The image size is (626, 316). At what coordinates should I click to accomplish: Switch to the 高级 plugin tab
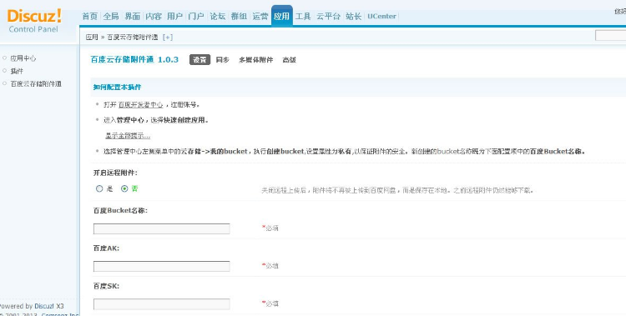click(x=289, y=60)
